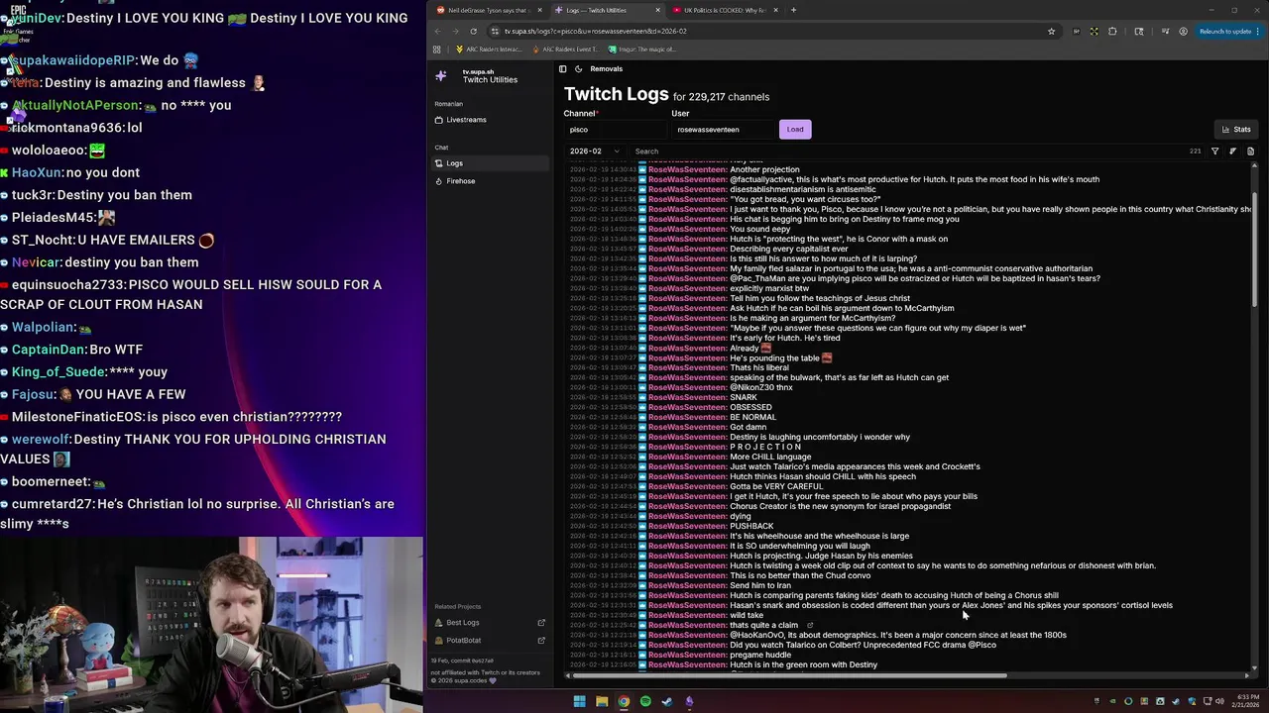Open the browser profile avatar icon
The width and height of the screenshot is (1269, 713).
pos(1183,31)
